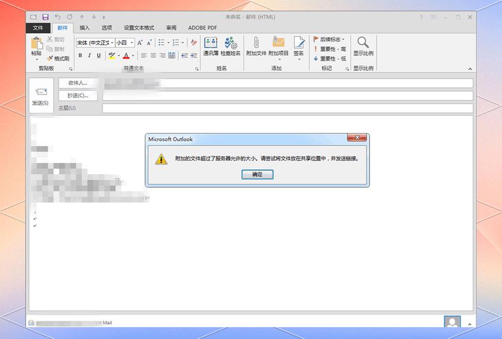Go to next item with down arrow

94,17
